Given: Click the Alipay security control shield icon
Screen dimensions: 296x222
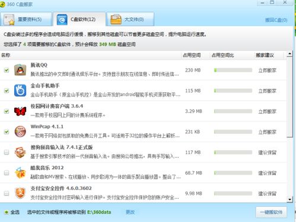Looking at the screenshot, I should [x=20, y=193].
